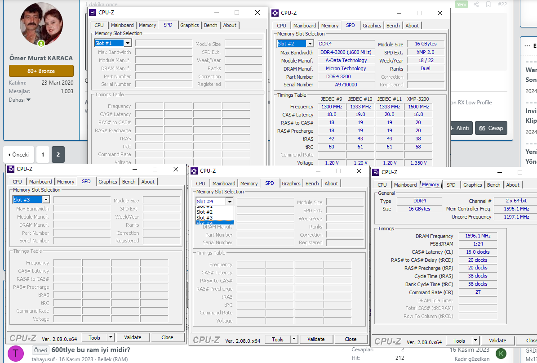
Task: Close the Slot #3 CPU-Z window with X
Action: point(176,169)
